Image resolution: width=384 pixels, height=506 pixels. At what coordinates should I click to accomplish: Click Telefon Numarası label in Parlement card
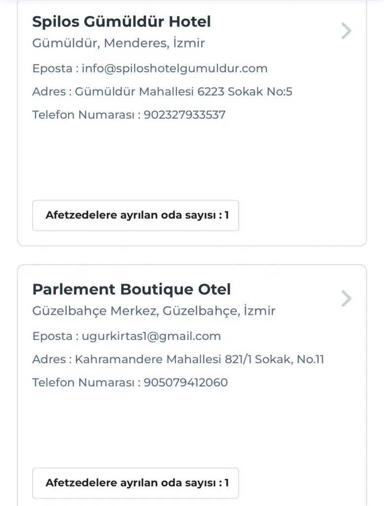pos(83,382)
